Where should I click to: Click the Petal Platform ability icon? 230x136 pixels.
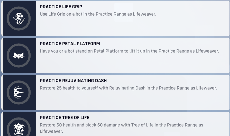point(18,56)
